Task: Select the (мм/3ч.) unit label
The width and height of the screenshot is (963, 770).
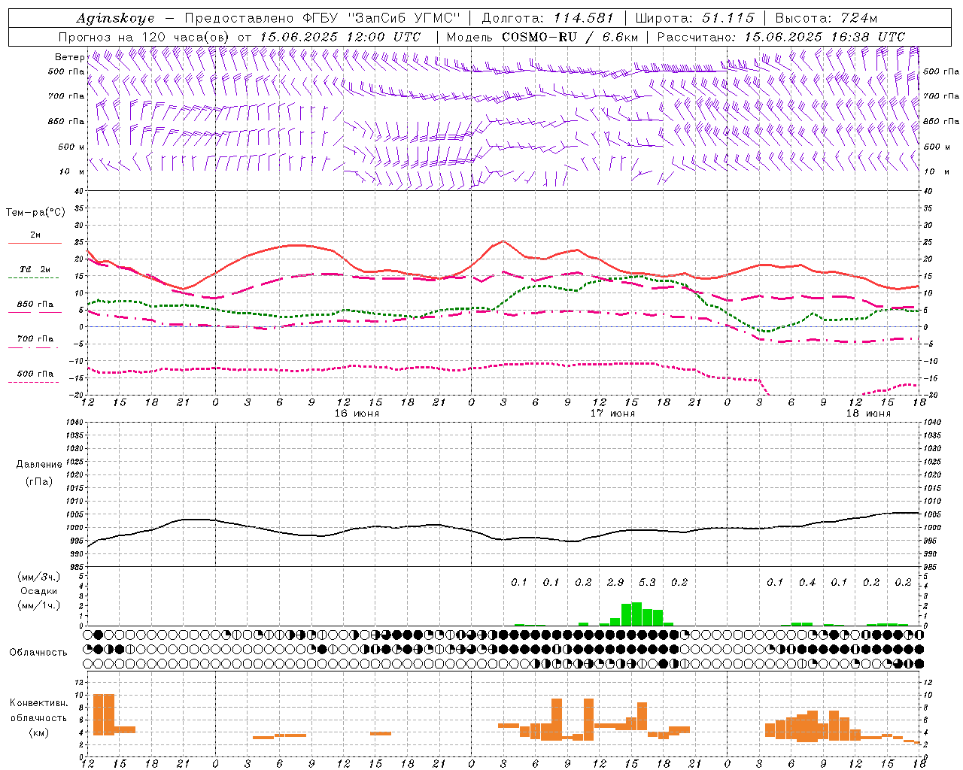Action: point(38,577)
